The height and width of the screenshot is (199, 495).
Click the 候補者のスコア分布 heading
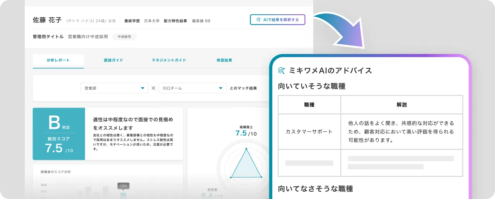click(56, 172)
